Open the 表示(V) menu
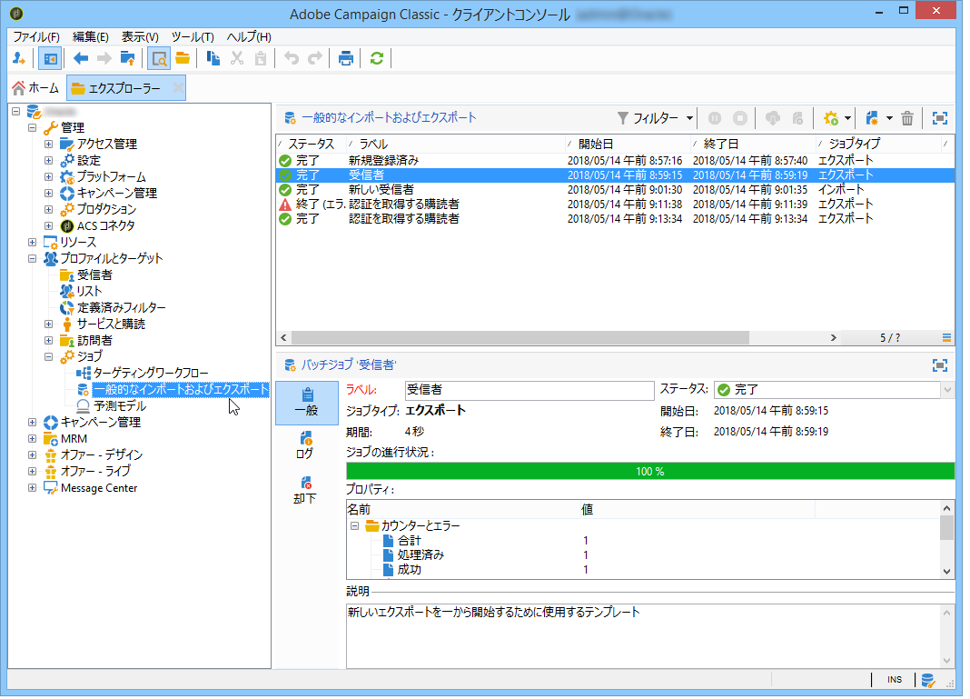This screenshot has width=970, height=699. coord(140,37)
